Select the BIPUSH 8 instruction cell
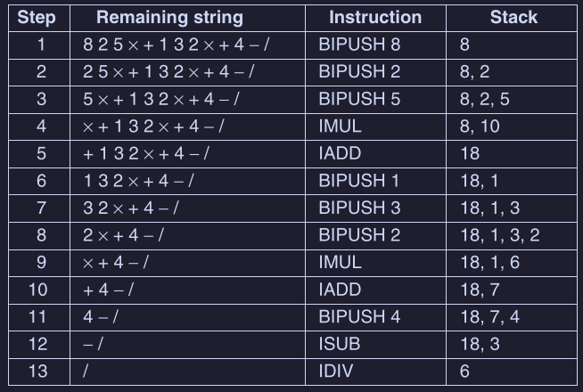Image resolution: width=583 pixels, height=392 pixels. point(359,44)
